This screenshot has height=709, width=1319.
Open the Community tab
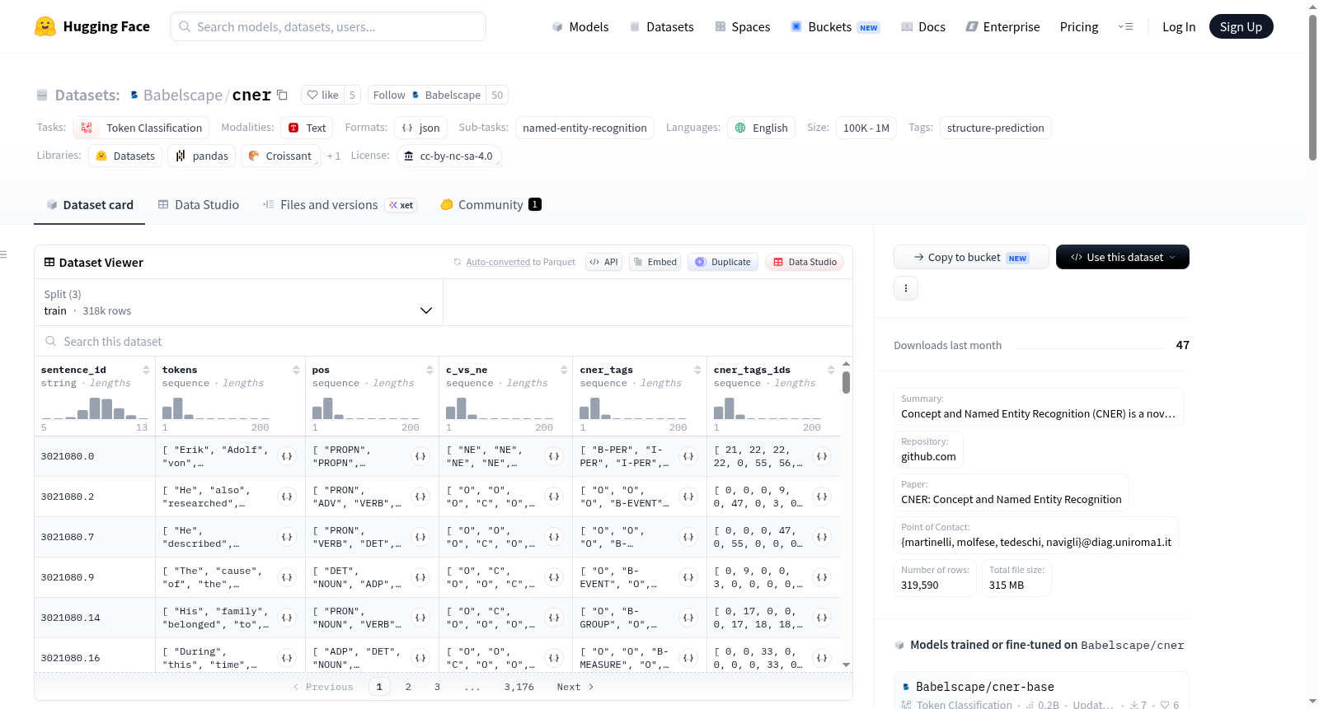click(491, 204)
